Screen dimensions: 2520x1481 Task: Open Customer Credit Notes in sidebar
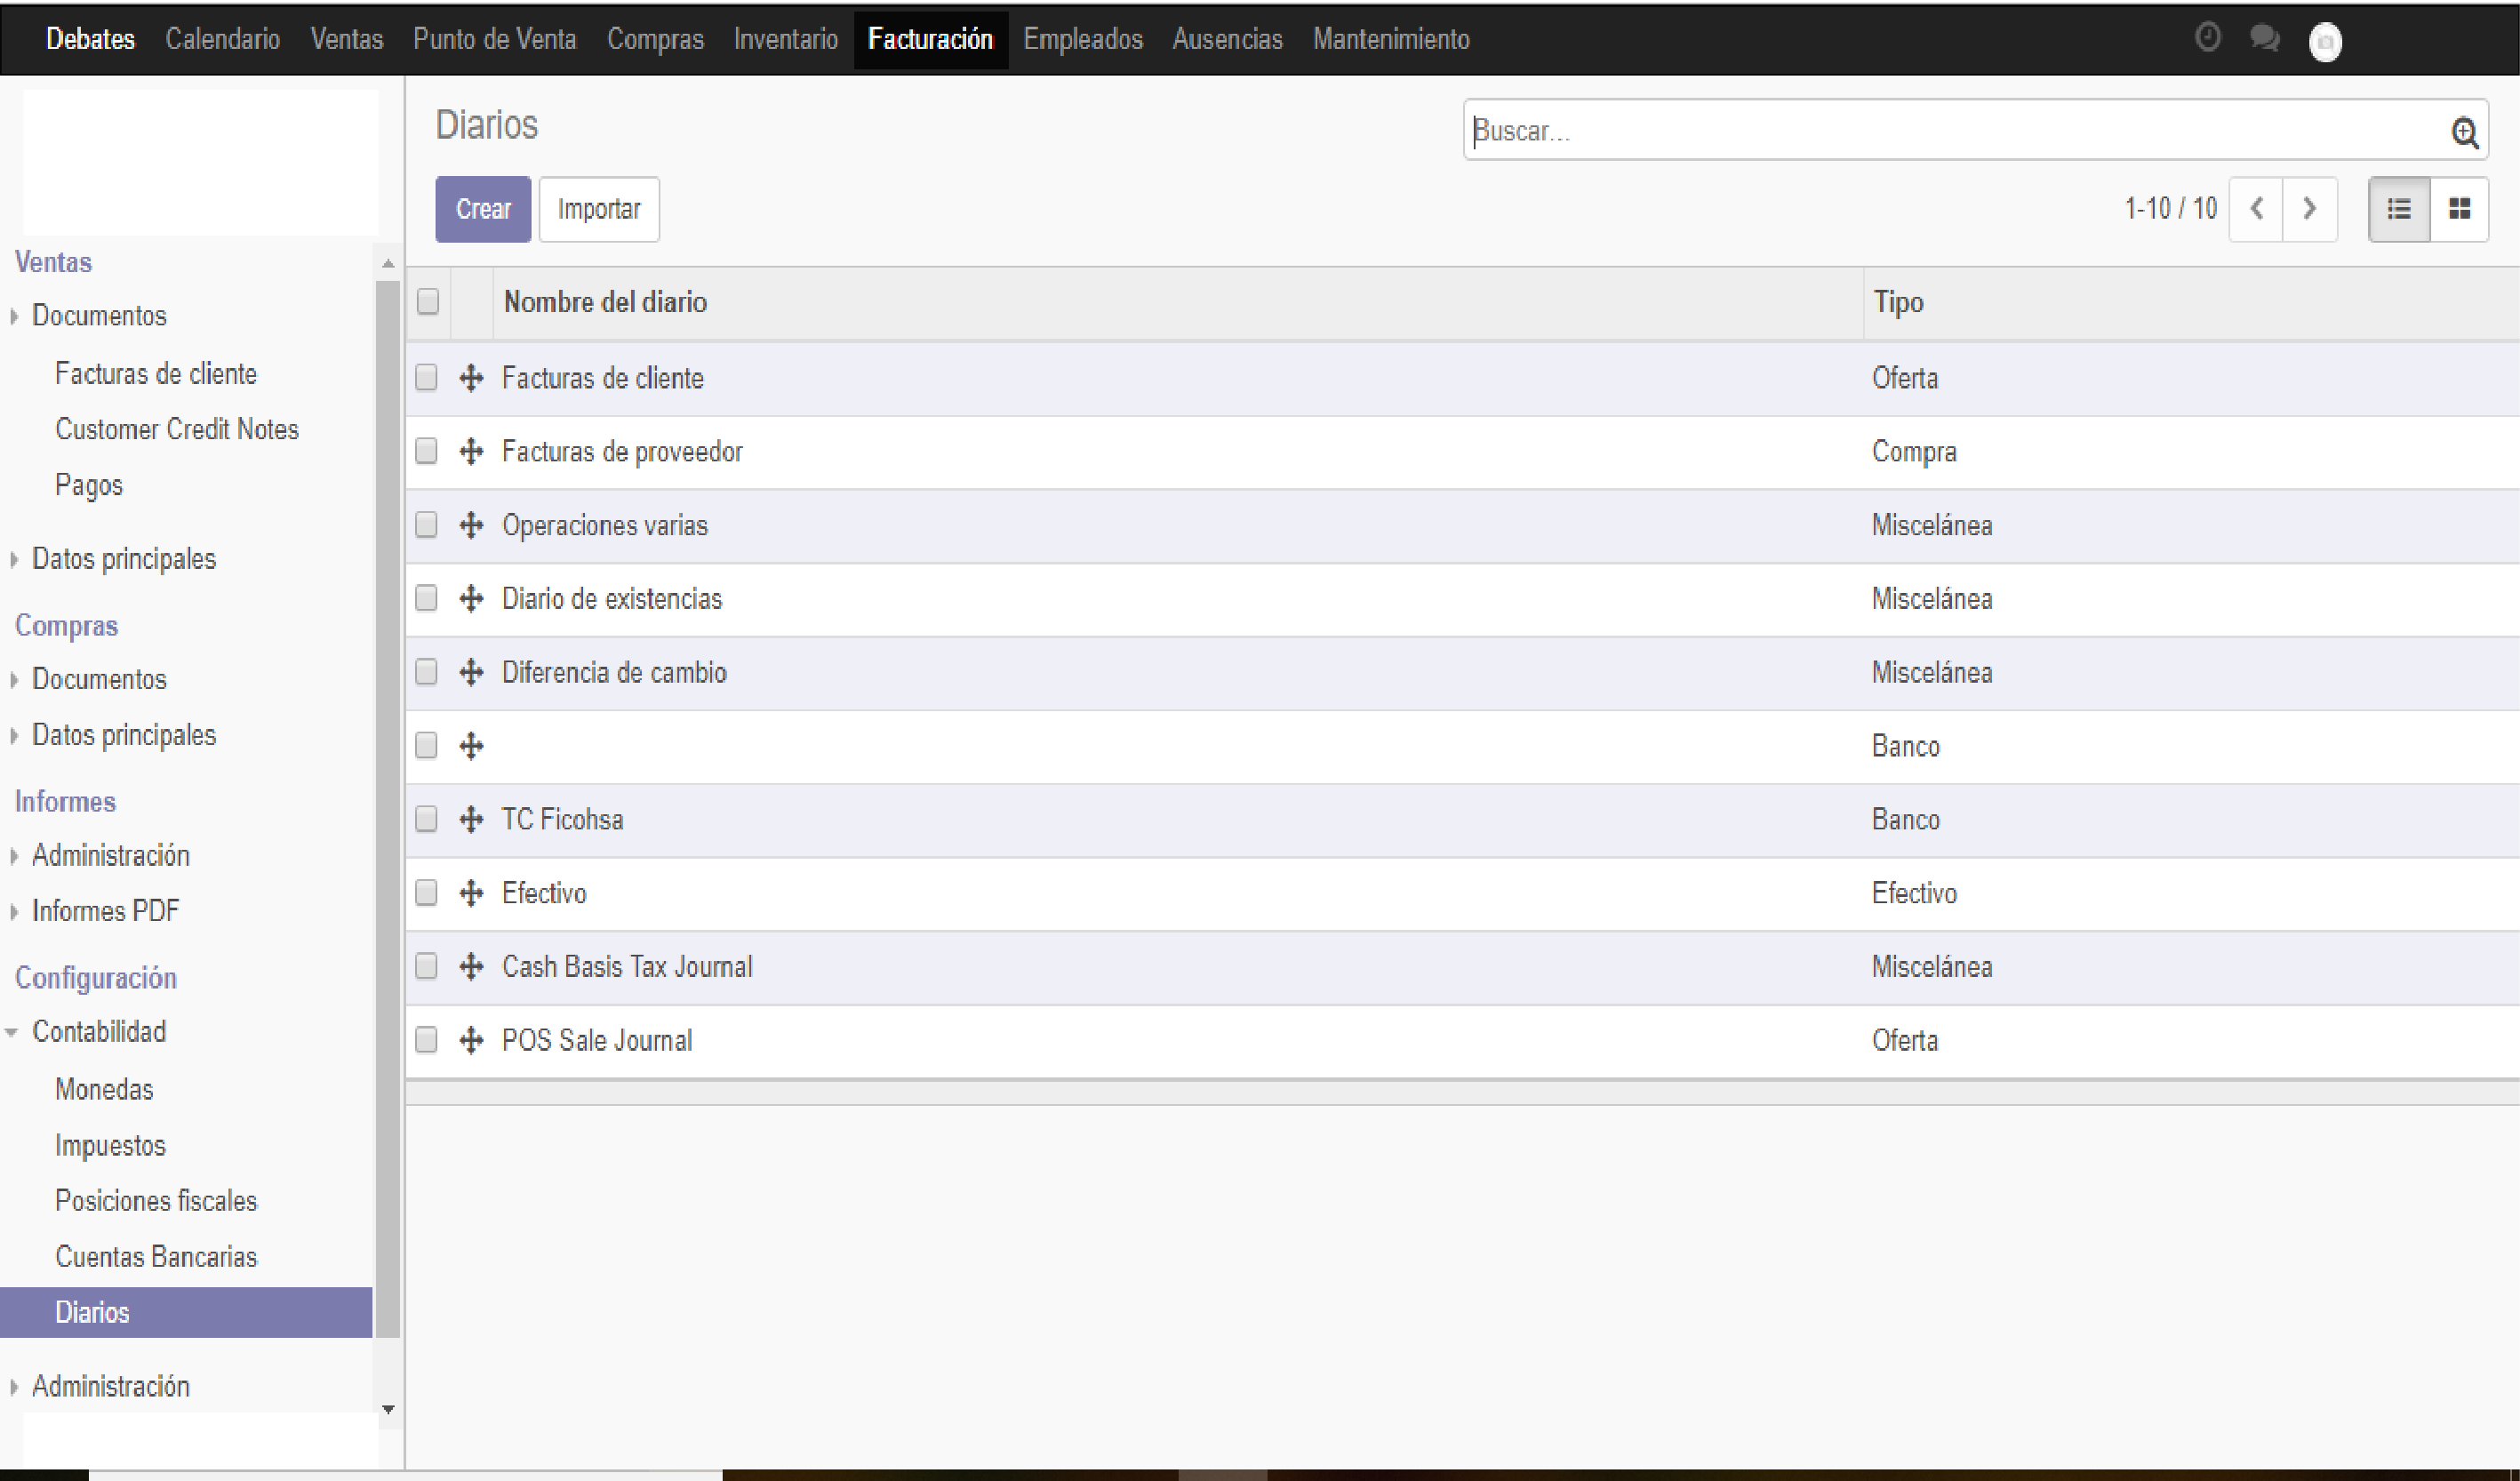pos(177,429)
